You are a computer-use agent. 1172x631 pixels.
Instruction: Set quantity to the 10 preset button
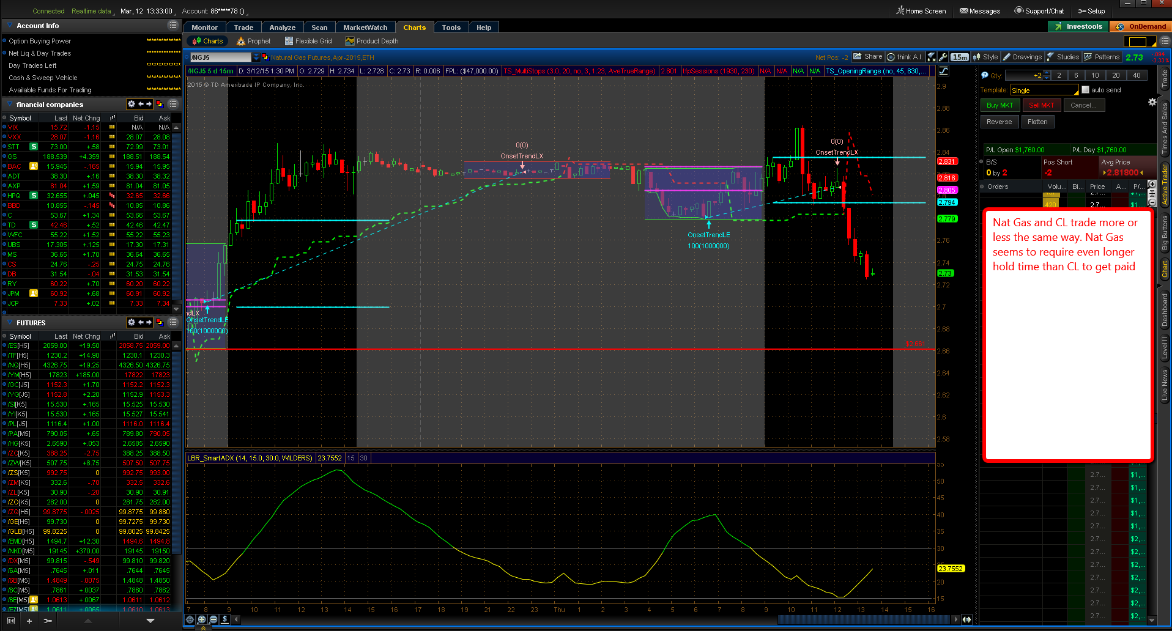1095,75
